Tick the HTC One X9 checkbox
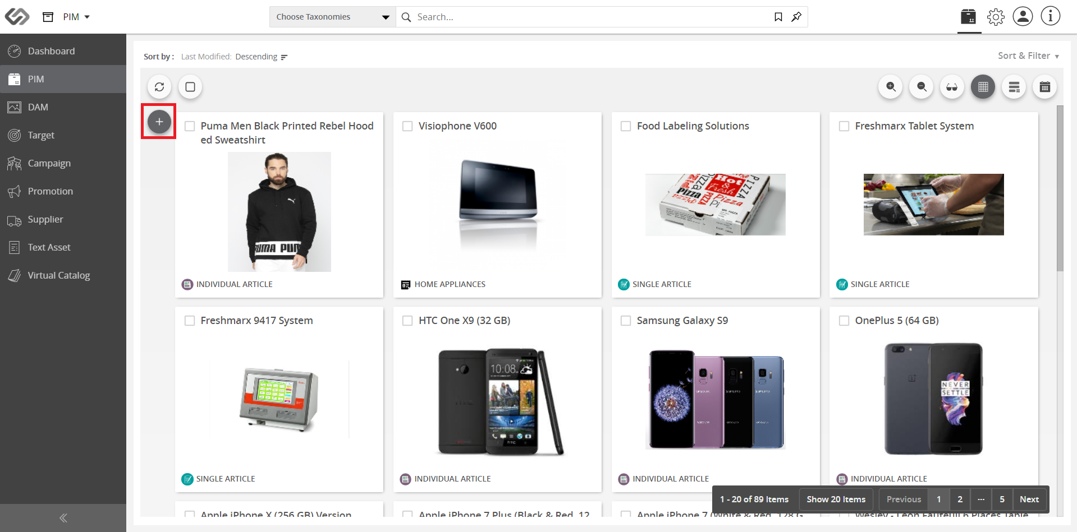This screenshot has height=532, width=1077. pyautogui.click(x=407, y=321)
